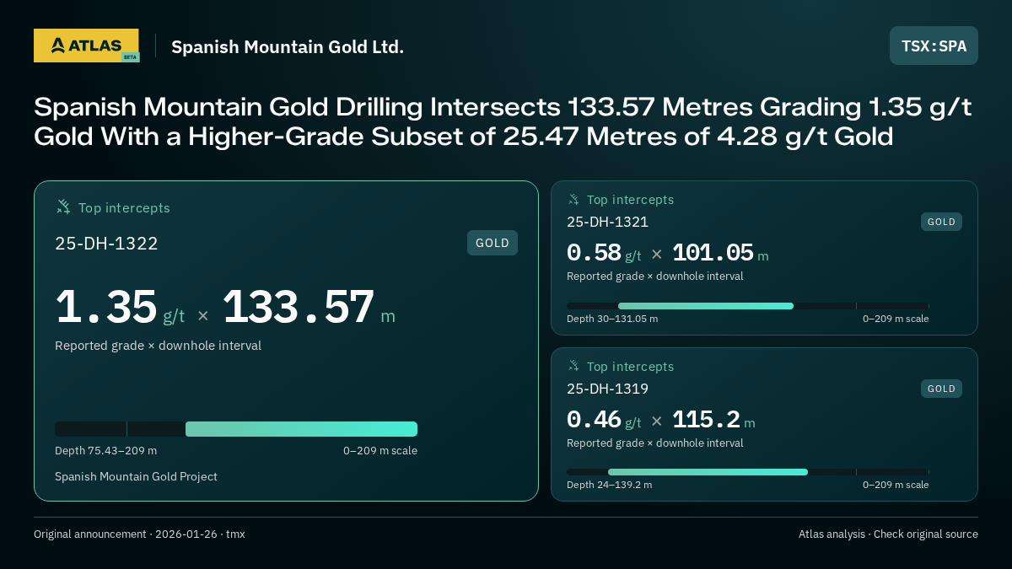Click the headline about 133.57 metres drilling
The width and height of the screenshot is (1012, 569).
503,121
